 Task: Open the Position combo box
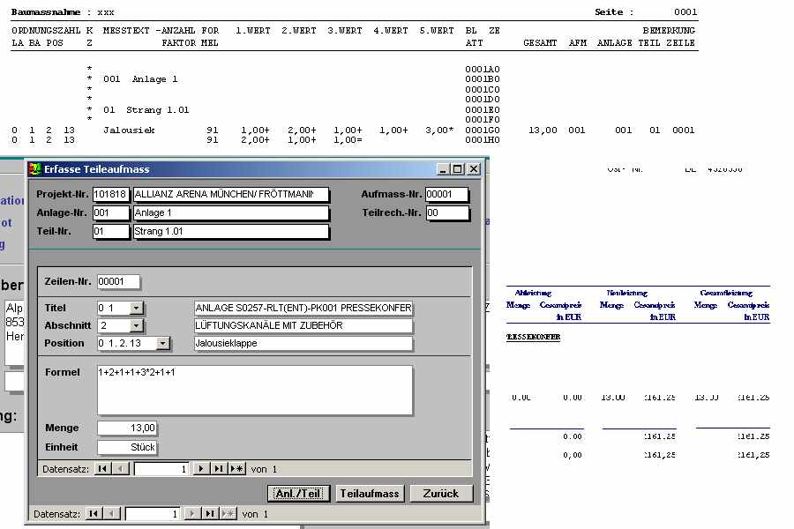(136, 343)
